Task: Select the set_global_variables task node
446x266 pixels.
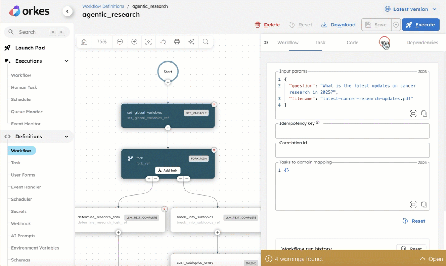Action: point(168,115)
